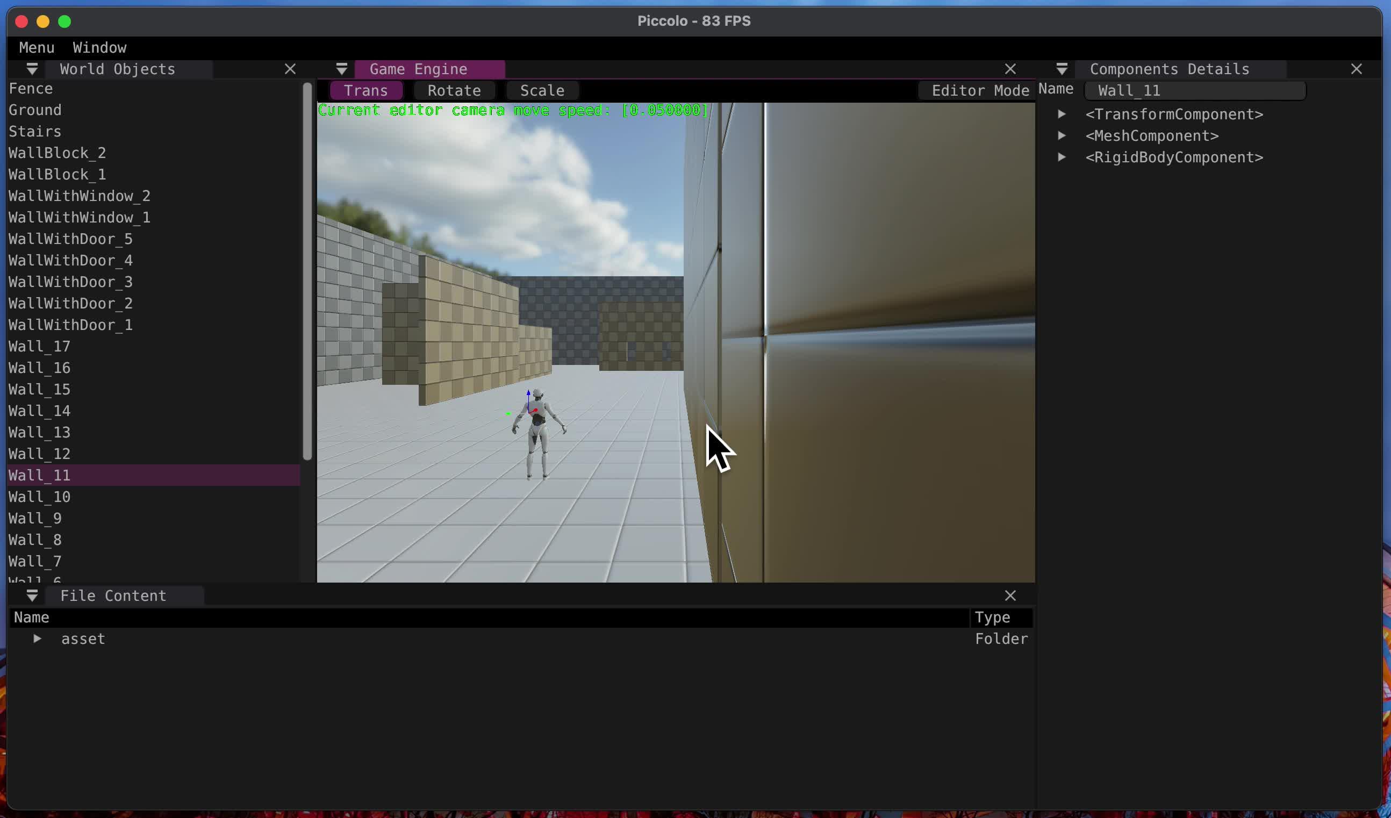Expand the asset folder tree

pos(37,638)
